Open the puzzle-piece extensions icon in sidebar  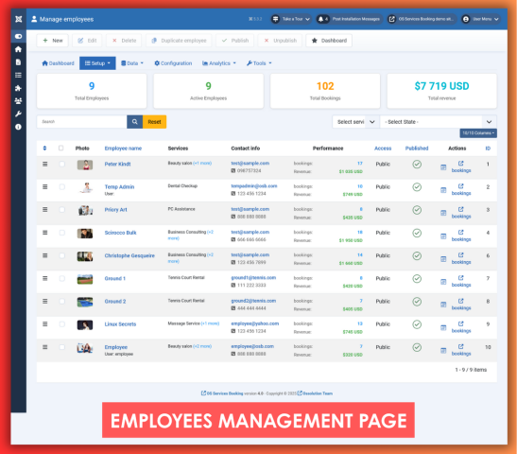coord(19,88)
